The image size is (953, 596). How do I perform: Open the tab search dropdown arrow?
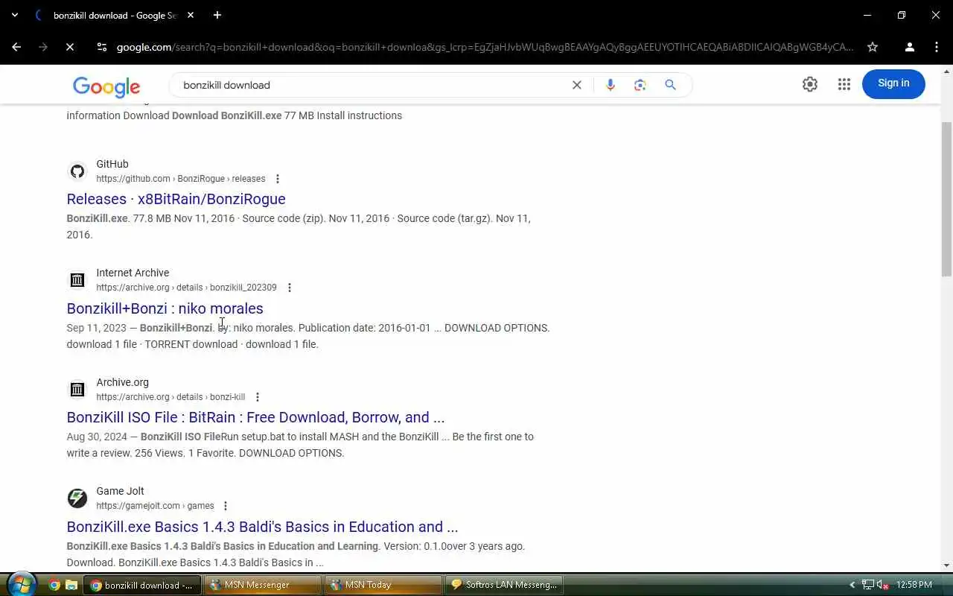tap(15, 15)
